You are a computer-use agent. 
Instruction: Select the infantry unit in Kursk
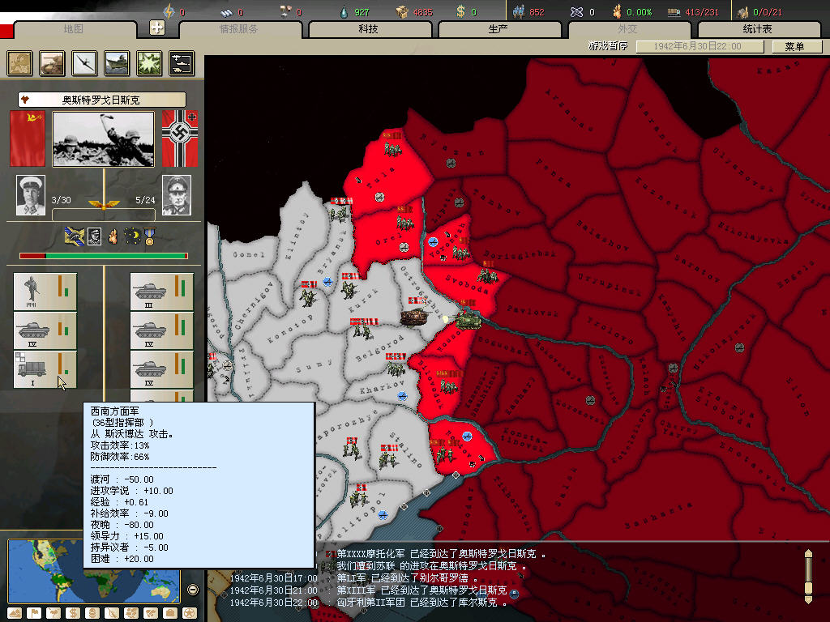349,289
